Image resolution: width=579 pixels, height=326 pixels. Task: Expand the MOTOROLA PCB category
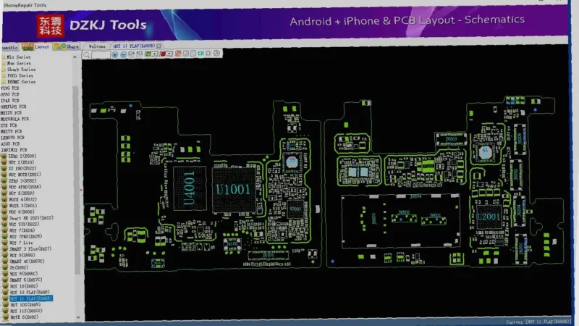[x=14, y=119]
